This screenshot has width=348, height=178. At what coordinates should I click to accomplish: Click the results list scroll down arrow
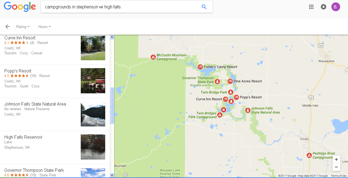pyautogui.click(x=112, y=175)
